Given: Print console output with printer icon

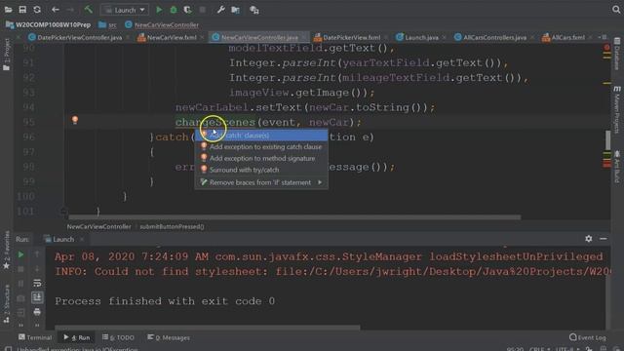Looking at the screenshot, I should click(37, 312).
